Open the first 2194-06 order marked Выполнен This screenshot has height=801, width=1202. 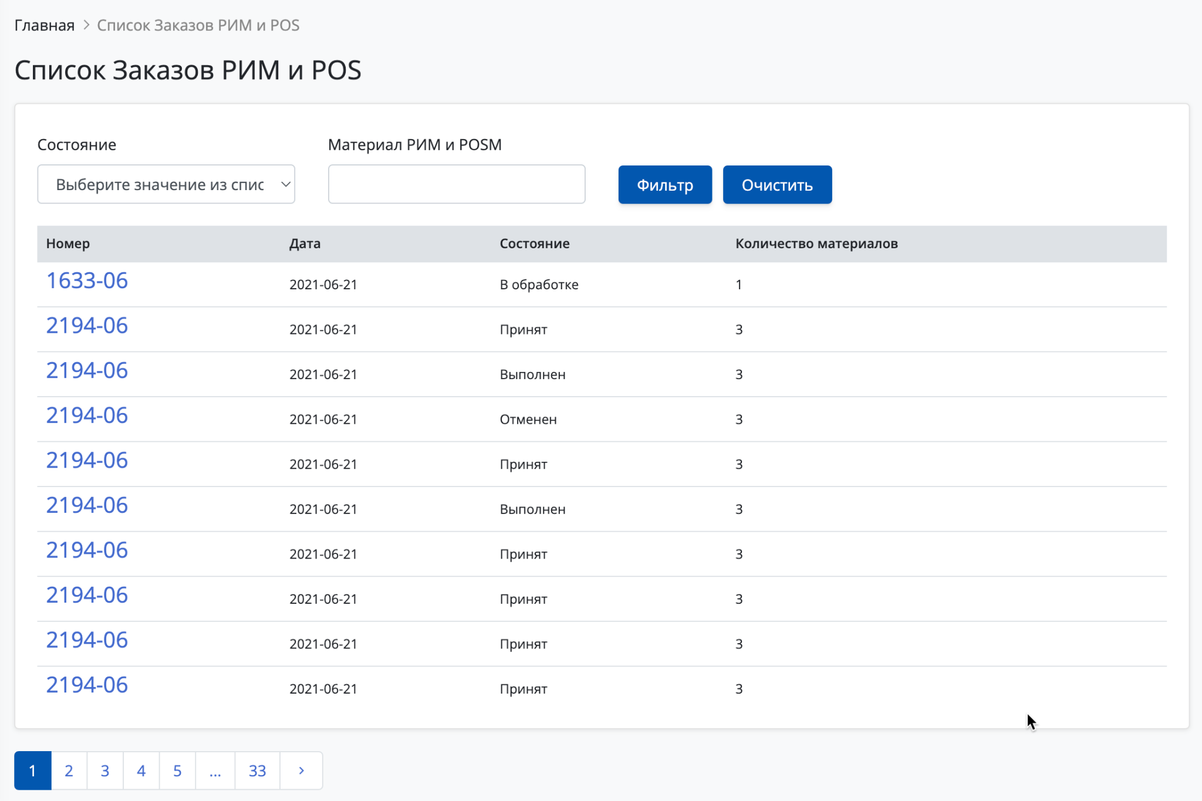87,370
